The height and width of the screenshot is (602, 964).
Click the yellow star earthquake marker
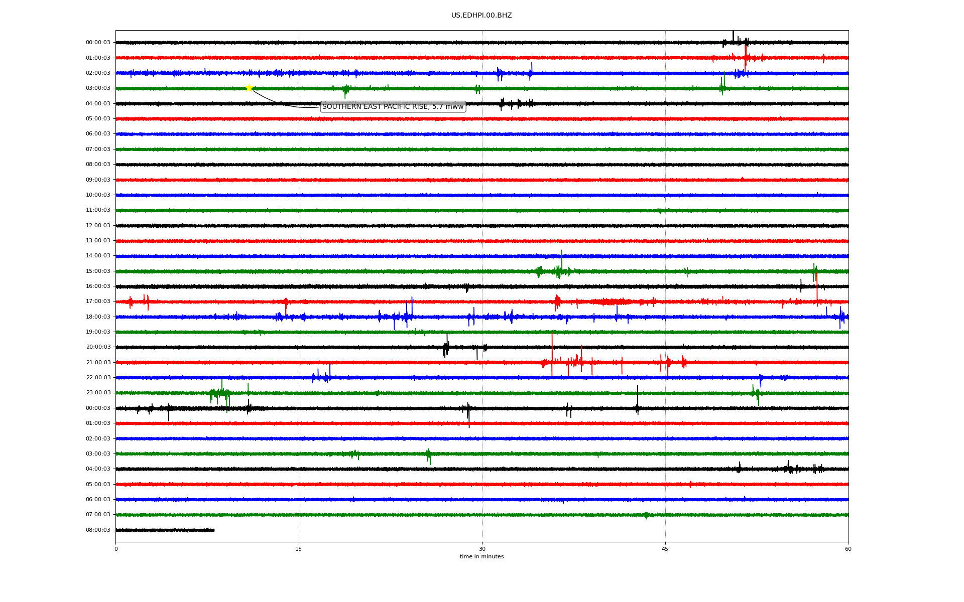pos(249,88)
